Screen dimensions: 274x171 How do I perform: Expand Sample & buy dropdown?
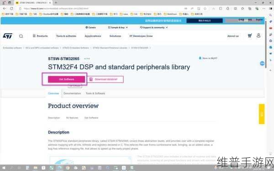(118, 27)
